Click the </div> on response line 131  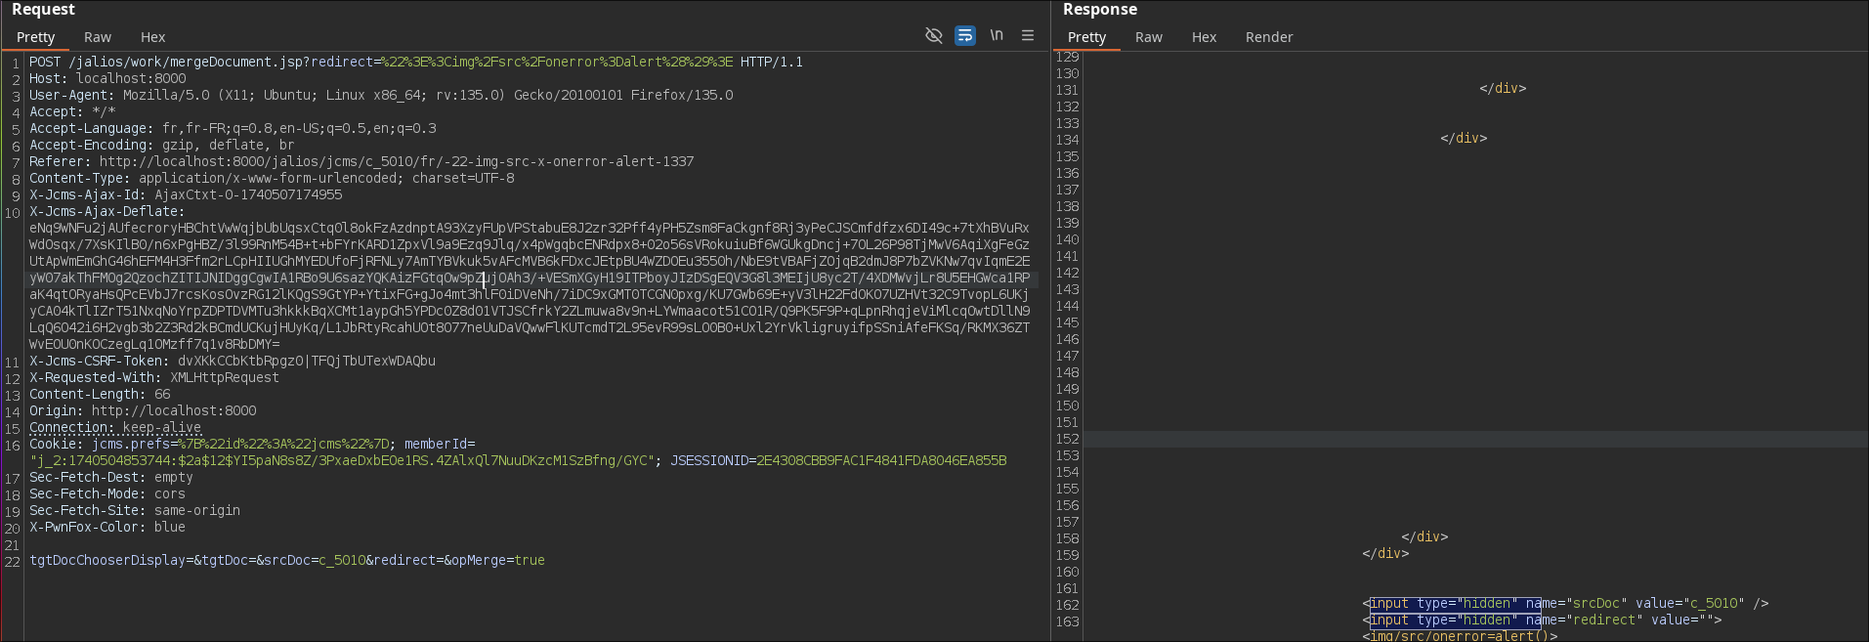tap(1503, 88)
